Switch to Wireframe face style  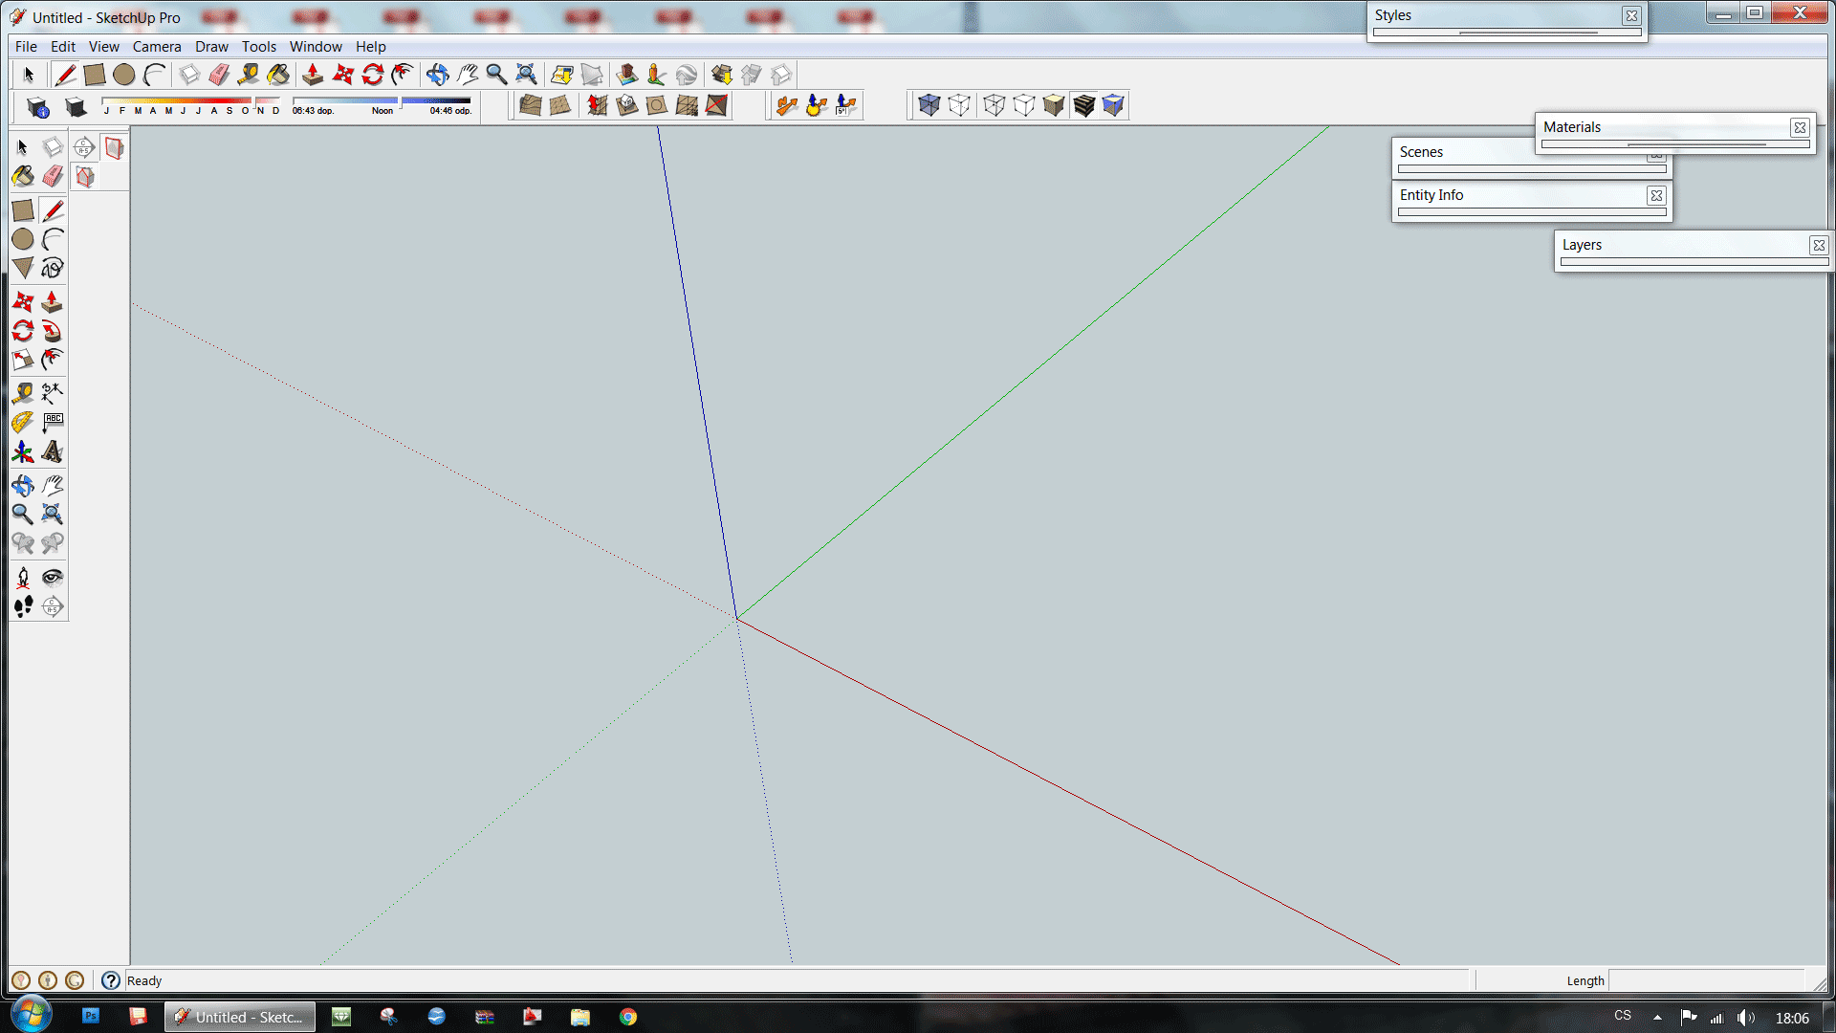pos(994,105)
